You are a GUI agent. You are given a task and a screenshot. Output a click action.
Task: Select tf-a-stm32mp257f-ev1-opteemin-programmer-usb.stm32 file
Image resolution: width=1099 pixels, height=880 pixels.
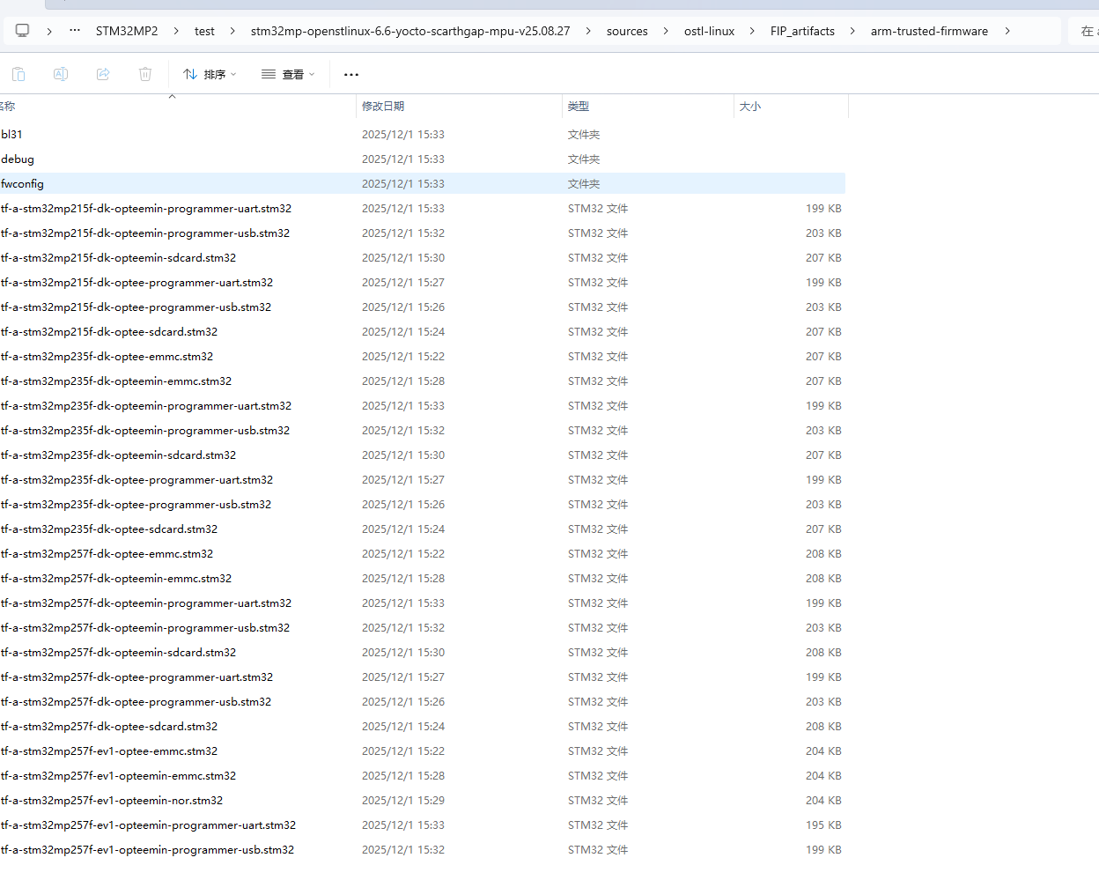pos(423,850)
